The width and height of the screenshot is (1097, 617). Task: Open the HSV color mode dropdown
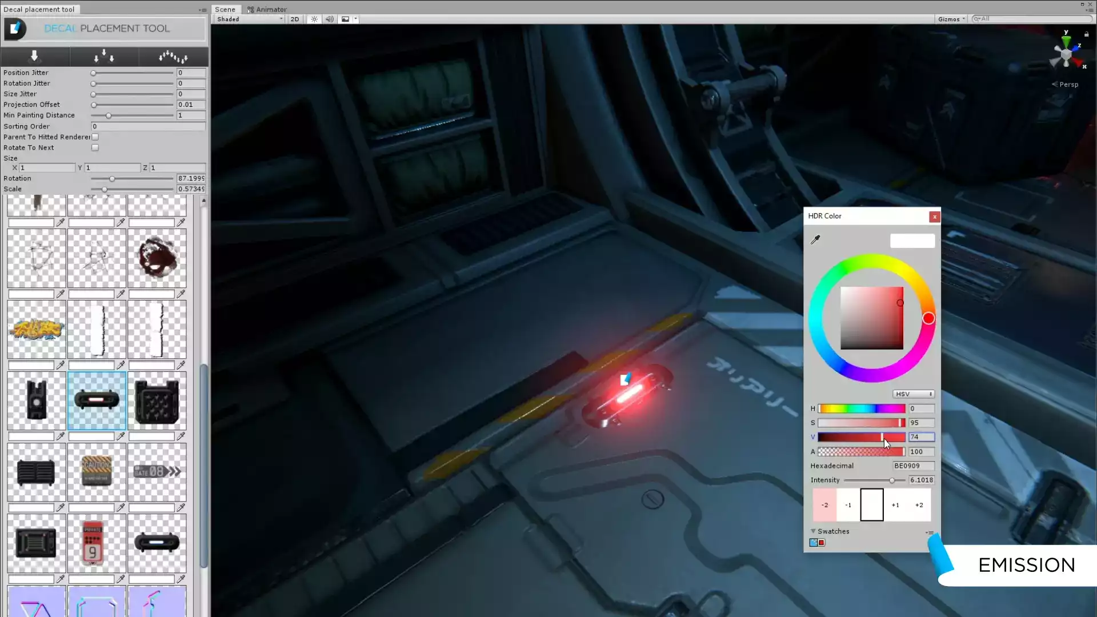coord(914,394)
